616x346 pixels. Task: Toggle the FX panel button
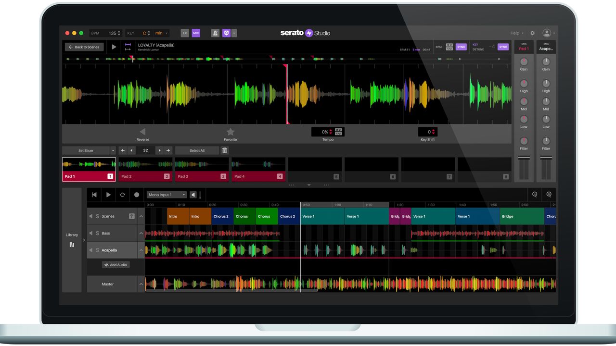tap(185, 33)
